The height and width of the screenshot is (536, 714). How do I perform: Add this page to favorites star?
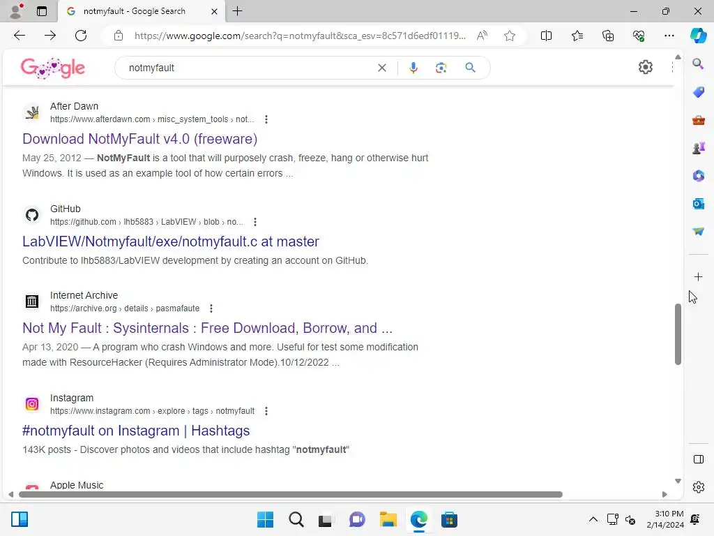pyautogui.click(x=510, y=36)
